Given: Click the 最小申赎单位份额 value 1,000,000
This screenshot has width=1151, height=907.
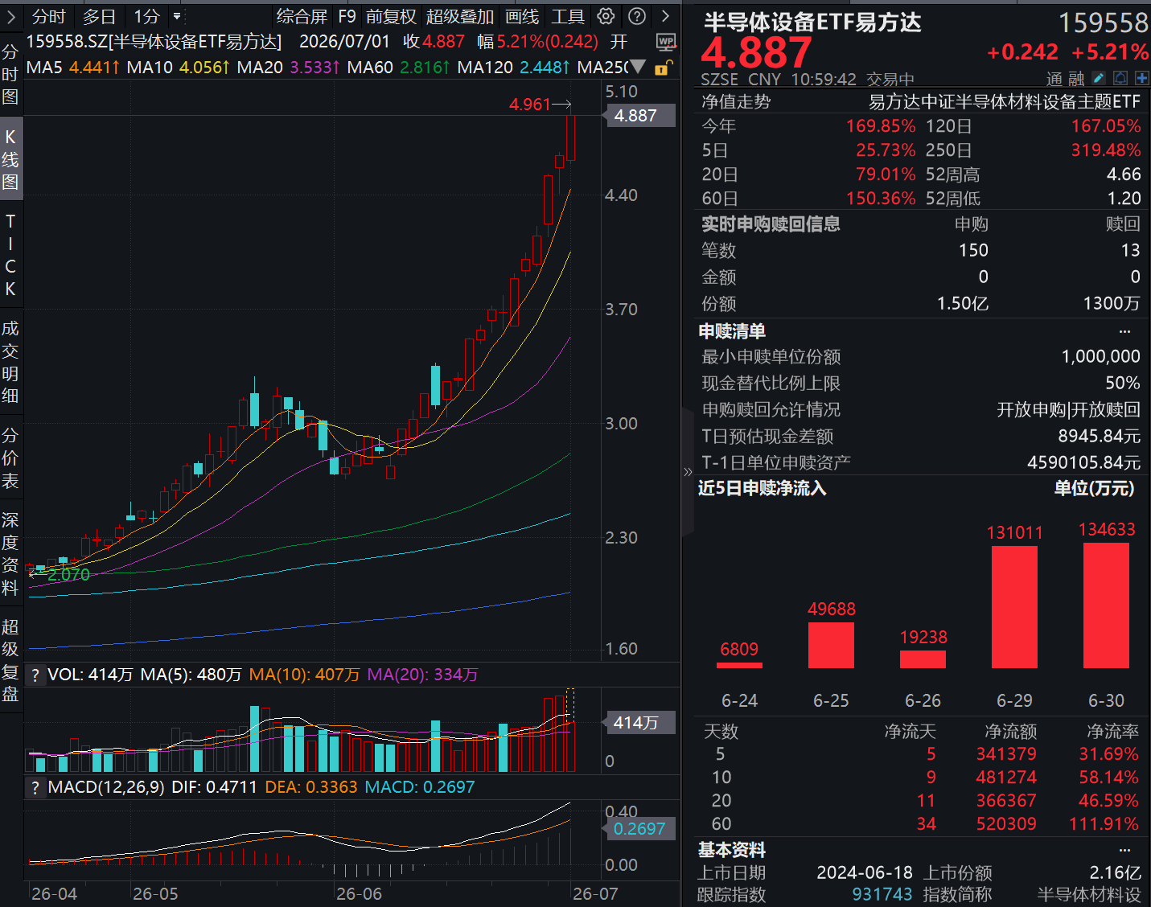Looking at the screenshot, I should 1100,357.
